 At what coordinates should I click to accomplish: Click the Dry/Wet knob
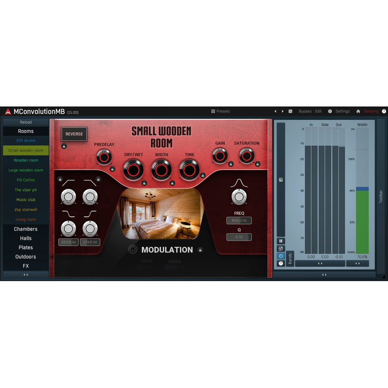click(133, 170)
